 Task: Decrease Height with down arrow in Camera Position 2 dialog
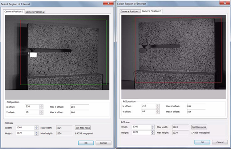click(153, 133)
